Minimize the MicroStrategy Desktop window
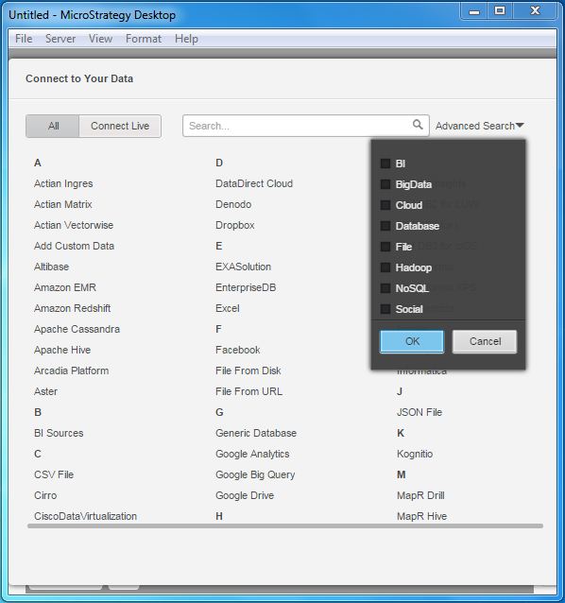 click(474, 11)
